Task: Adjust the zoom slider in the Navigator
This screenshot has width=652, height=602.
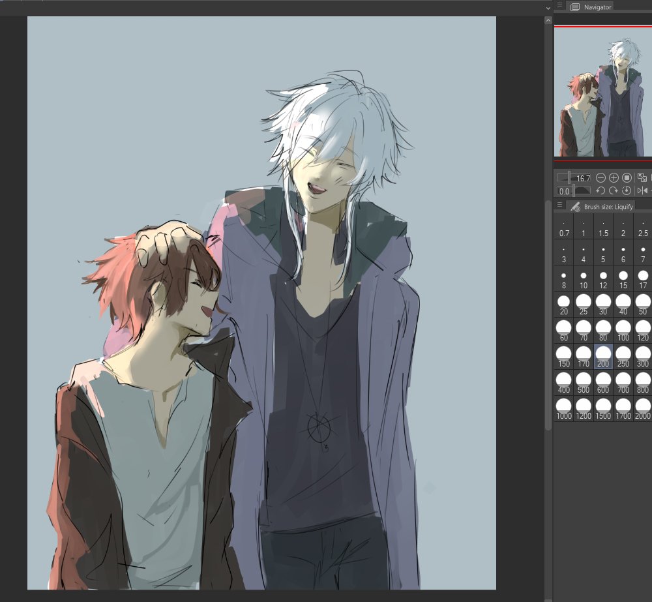Action: click(569, 177)
